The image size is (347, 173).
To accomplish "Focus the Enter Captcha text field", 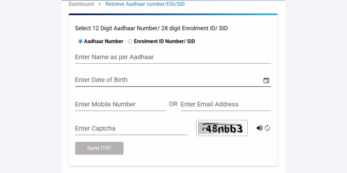I will (x=131, y=128).
